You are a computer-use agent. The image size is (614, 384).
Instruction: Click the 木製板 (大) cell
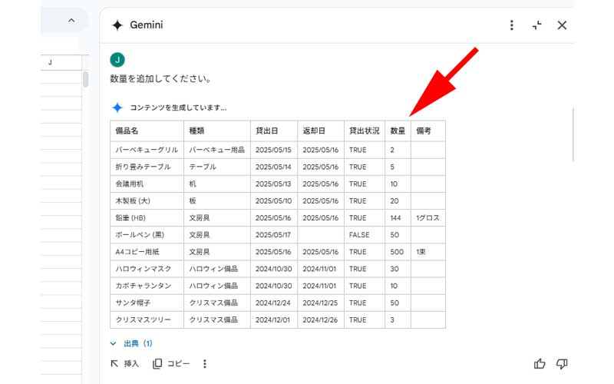coord(147,200)
